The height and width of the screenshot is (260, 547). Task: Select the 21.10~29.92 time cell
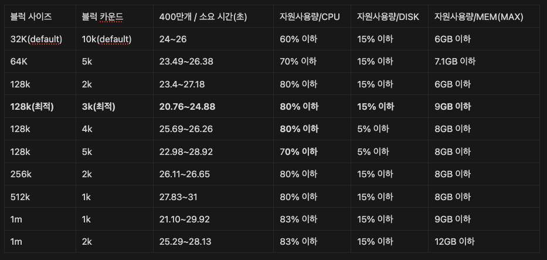pyautogui.click(x=213, y=219)
